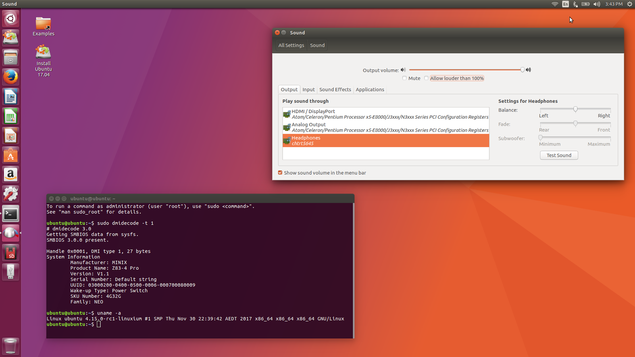Click the terminal title 'ubuntu@ubuntu: ~'

pos(93,198)
